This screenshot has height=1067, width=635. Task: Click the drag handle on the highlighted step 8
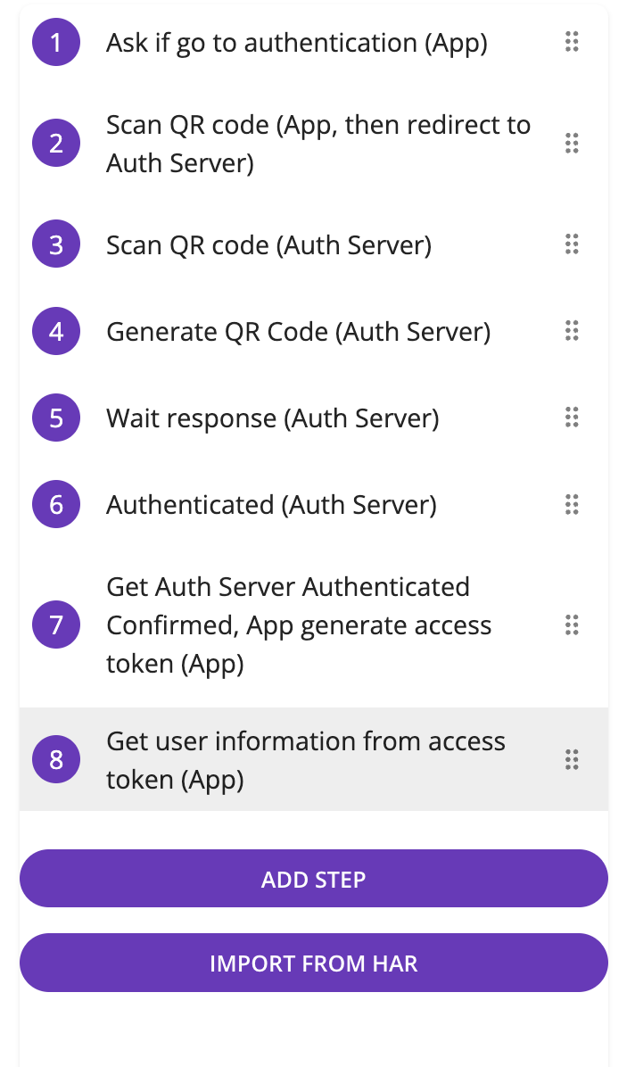click(x=572, y=759)
